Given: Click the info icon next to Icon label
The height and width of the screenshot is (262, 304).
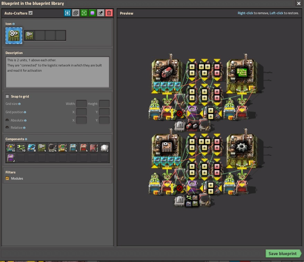Looking at the screenshot, I should [14, 24].
